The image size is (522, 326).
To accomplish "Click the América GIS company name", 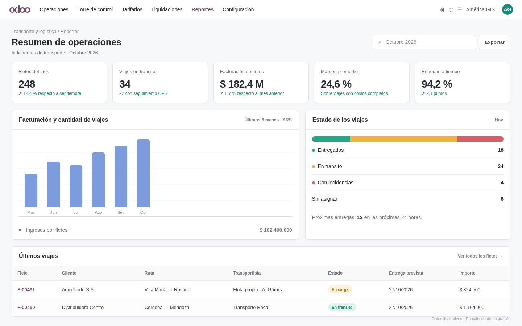I will click(x=480, y=9).
